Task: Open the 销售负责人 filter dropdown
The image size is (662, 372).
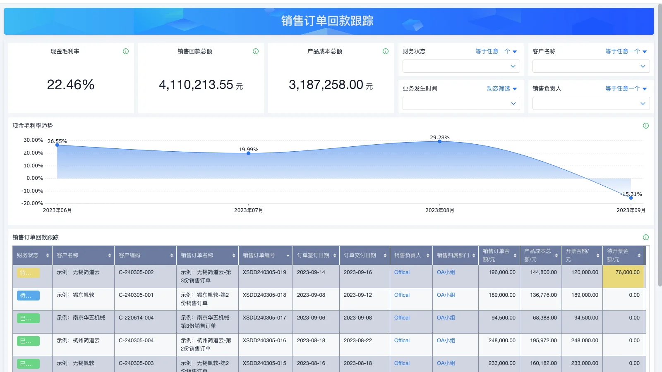Action: (591, 103)
